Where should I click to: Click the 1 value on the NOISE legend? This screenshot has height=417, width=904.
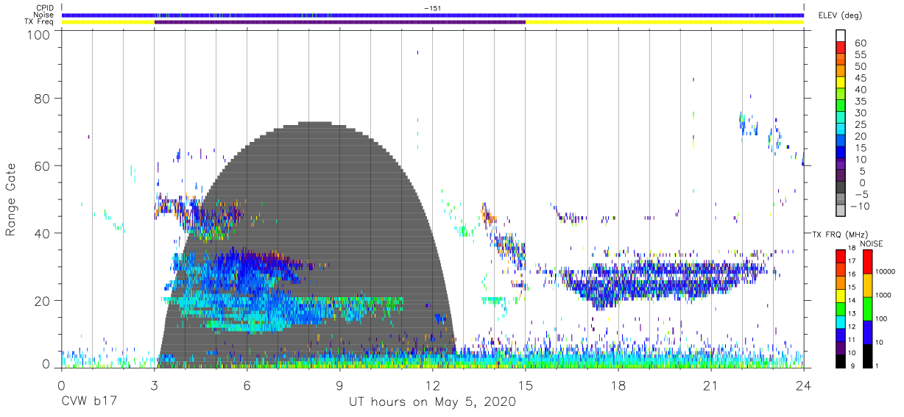876,366
